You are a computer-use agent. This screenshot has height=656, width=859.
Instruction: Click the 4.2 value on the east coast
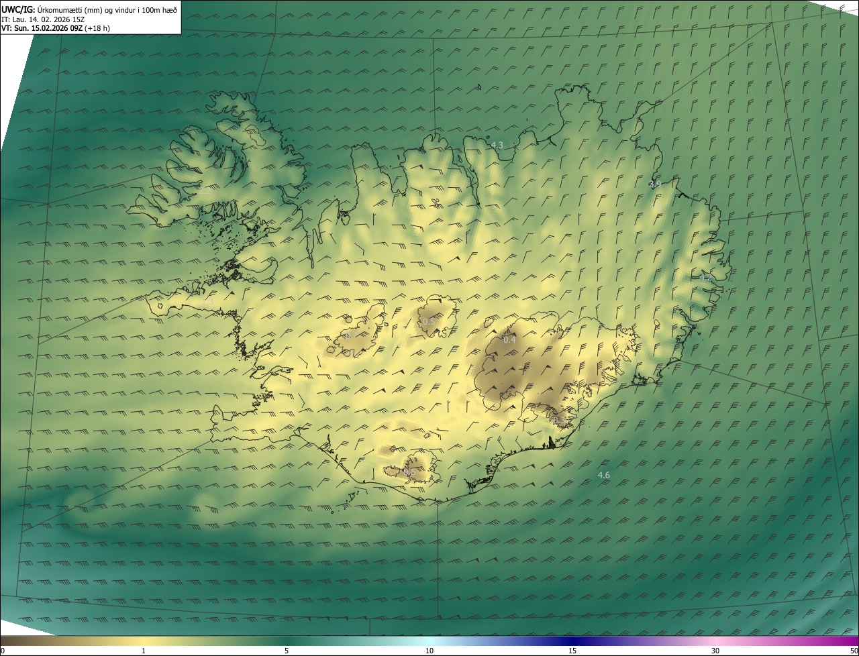coord(706,277)
